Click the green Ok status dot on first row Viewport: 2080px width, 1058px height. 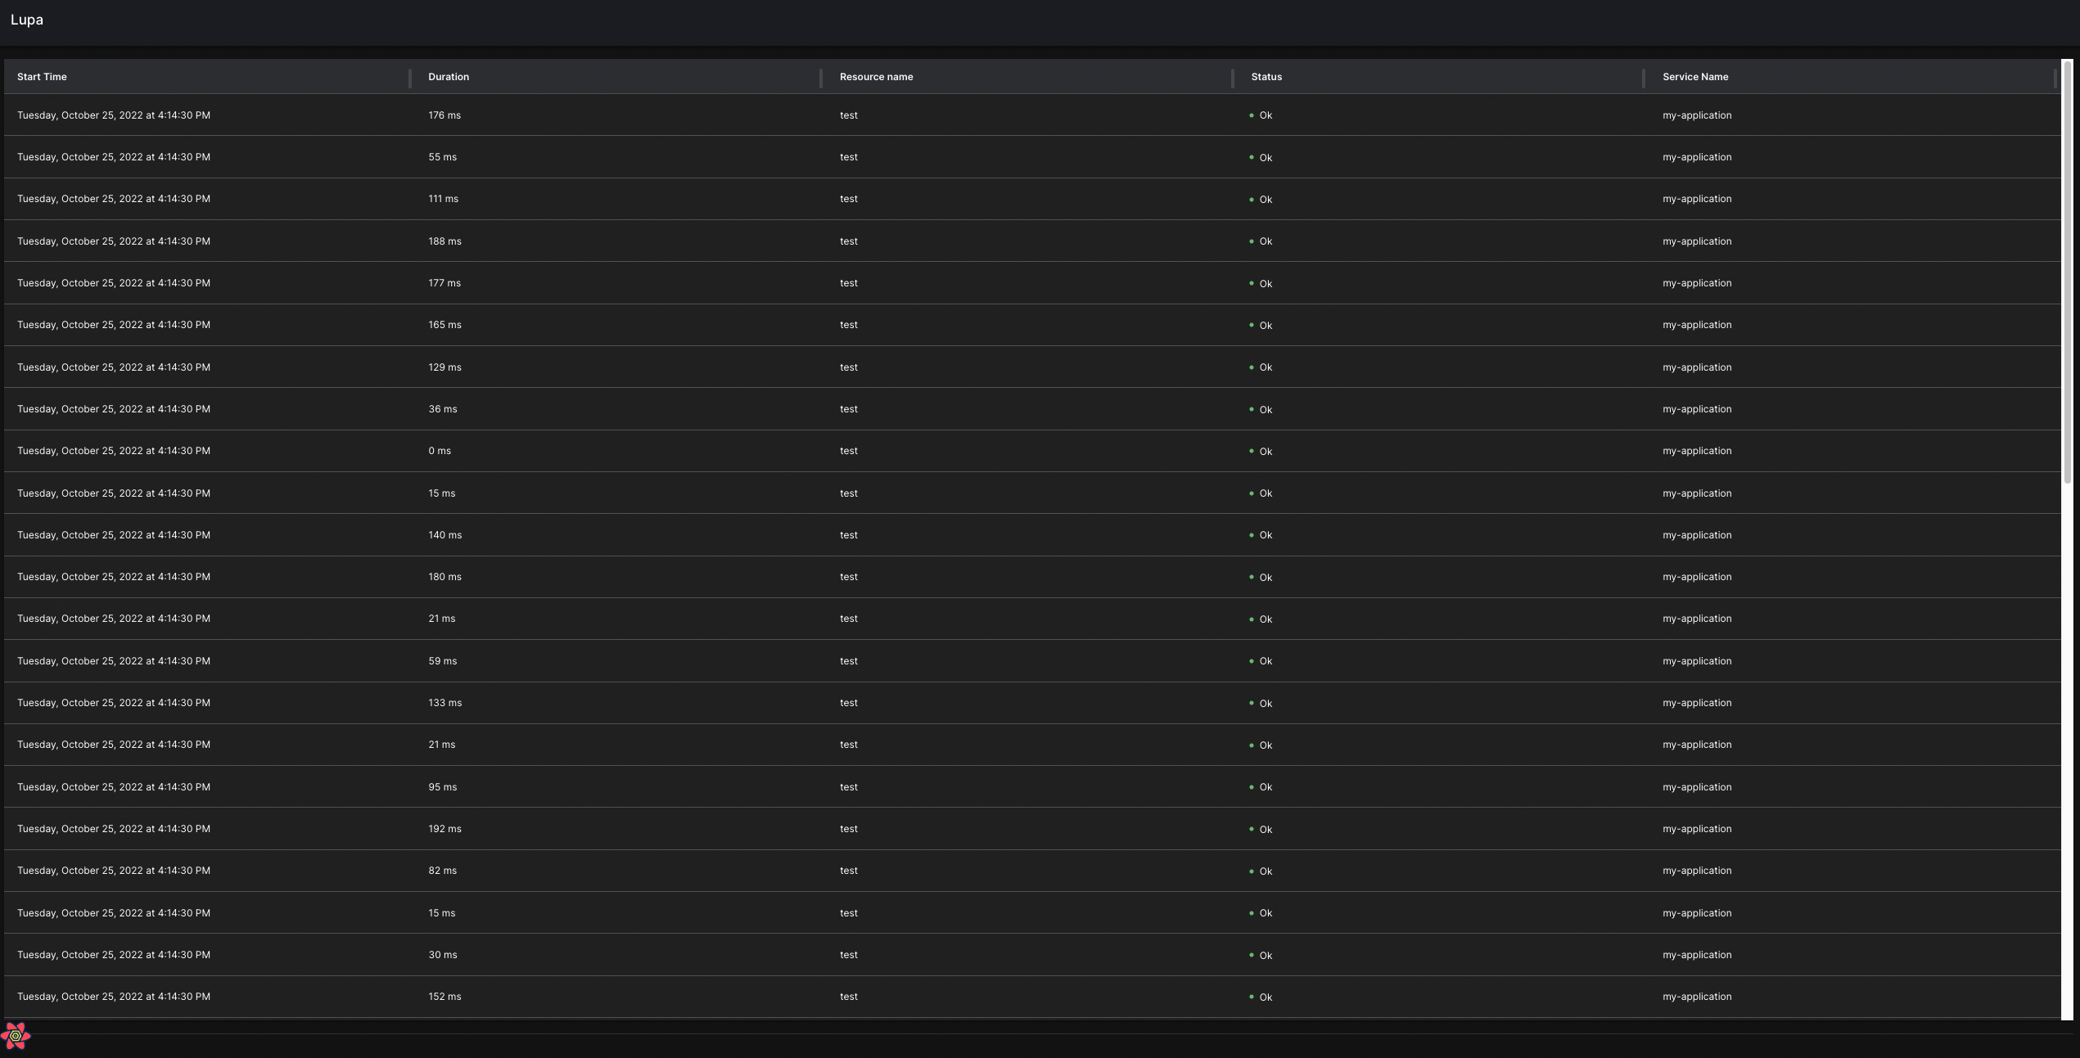[1252, 115]
